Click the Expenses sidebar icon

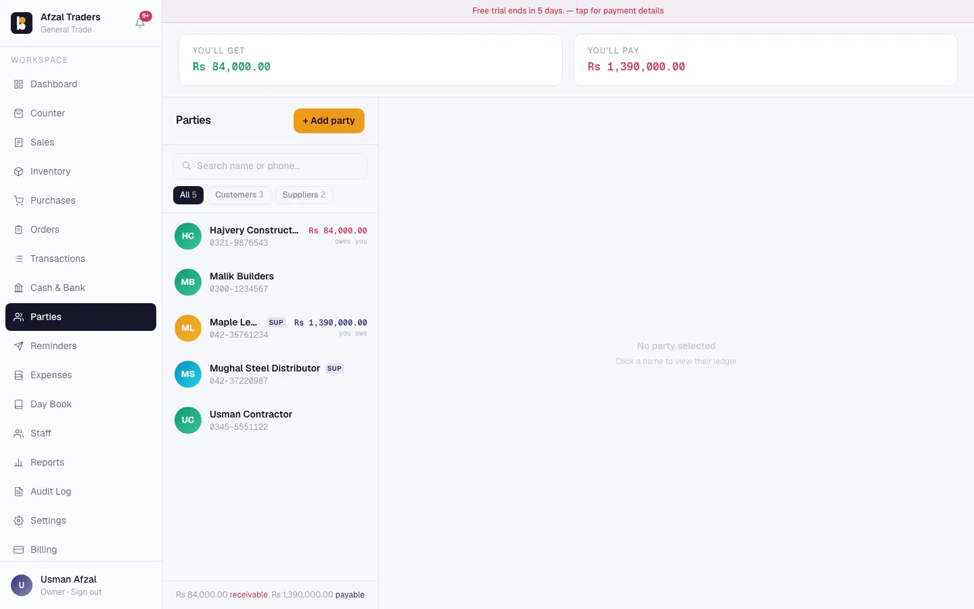pyautogui.click(x=19, y=376)
